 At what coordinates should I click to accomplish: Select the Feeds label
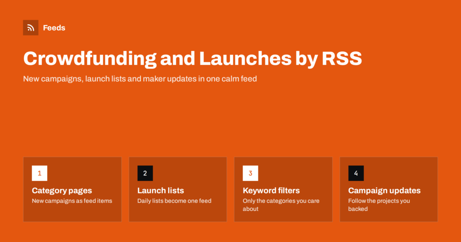[54, 28]
